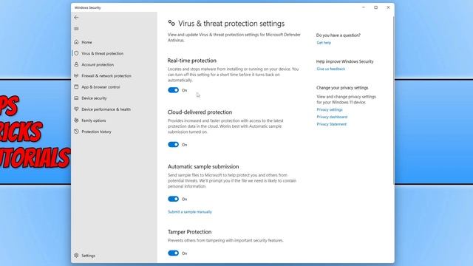Open Privacy dashboard link

pyautogui.click(x=332, y=117)
